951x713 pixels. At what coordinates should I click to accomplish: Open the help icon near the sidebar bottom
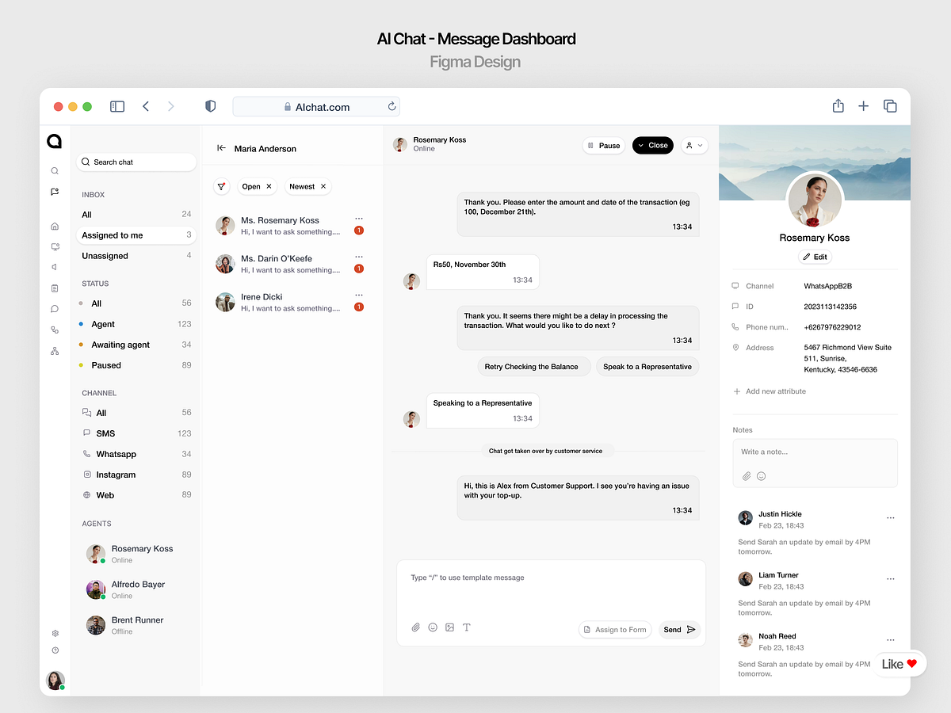55,650
